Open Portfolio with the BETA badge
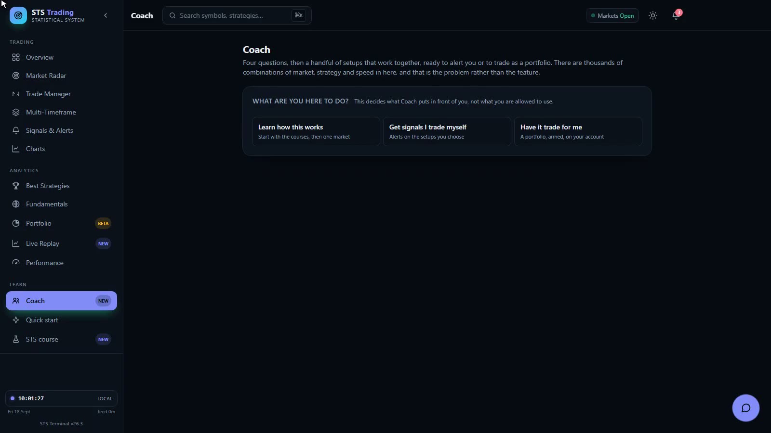771x433 pixels. point(61,223)
